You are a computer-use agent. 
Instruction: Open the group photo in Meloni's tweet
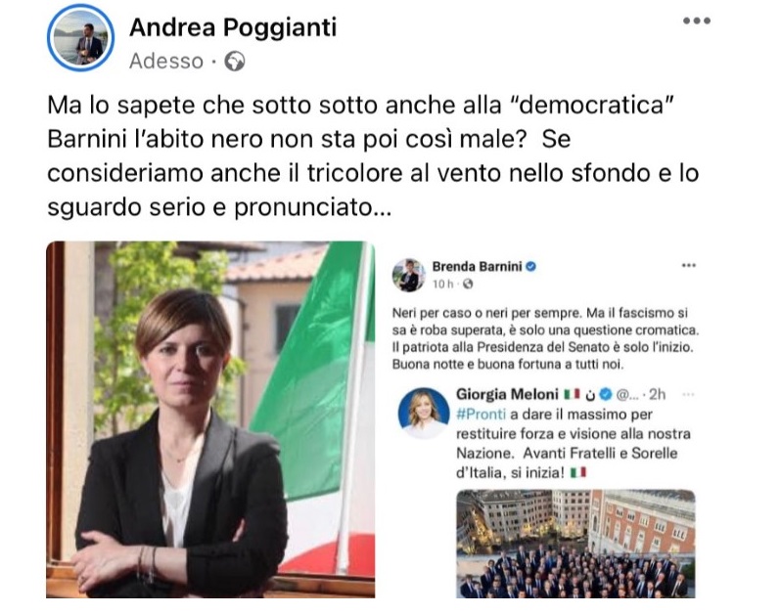tap(575, 544)
